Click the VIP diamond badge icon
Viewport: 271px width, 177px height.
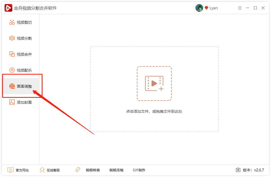[206, 8]
